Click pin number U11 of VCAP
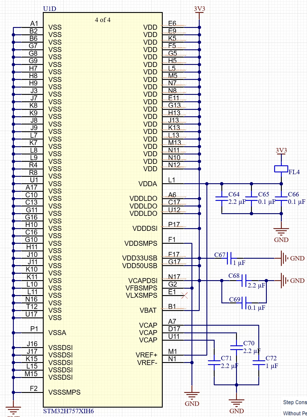307x417 pixels. 174,337
